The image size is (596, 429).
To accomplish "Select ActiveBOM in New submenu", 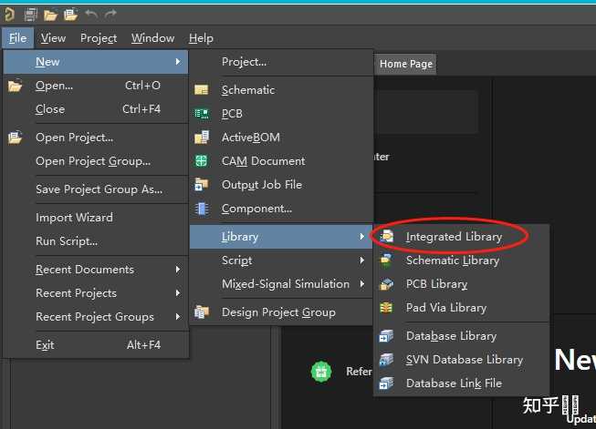I will click(281, 138).
